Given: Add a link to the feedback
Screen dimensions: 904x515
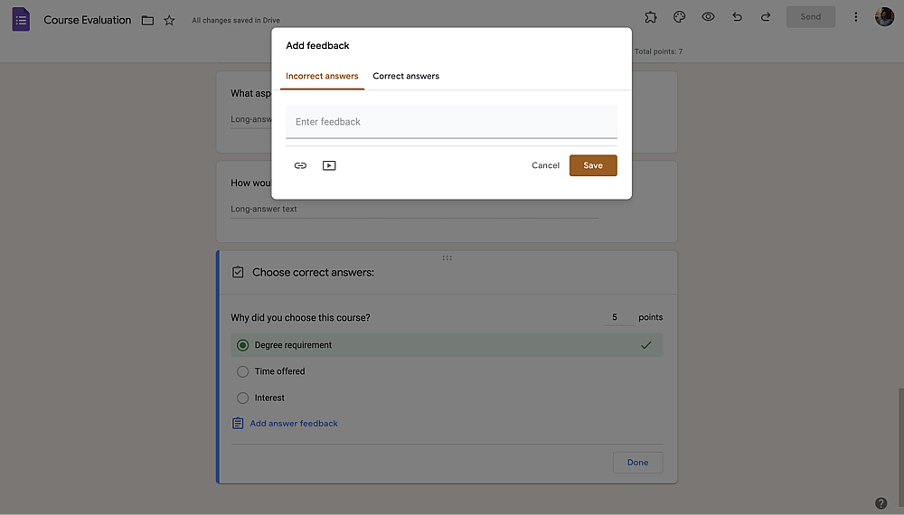Looking at the screenshot, I should pyautogui.click(x=300, y=165).
